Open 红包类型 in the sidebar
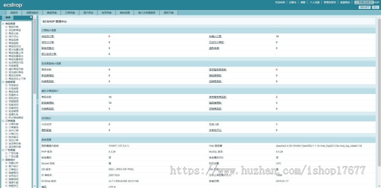The width and height of the screenshot is (381, 188). 13,88
